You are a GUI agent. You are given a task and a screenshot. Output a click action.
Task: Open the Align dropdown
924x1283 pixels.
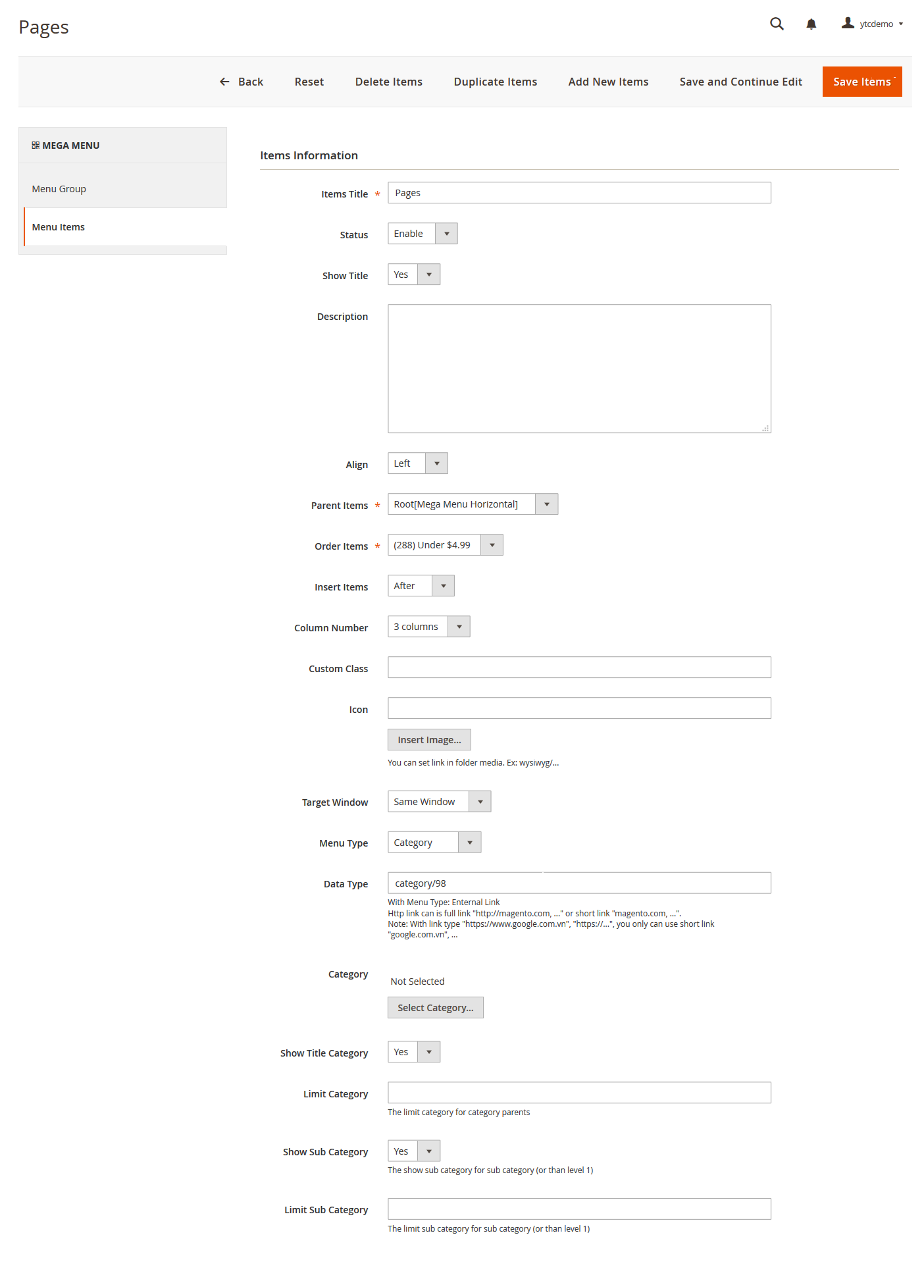(418, 463)
